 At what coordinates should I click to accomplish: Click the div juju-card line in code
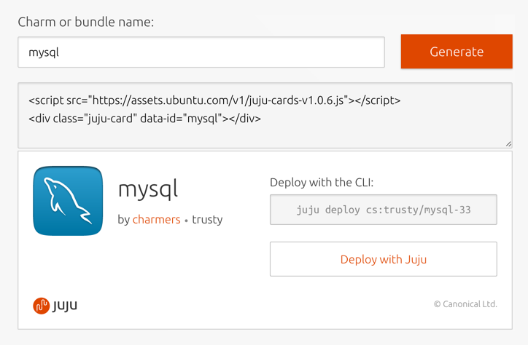tap(145, 118)
